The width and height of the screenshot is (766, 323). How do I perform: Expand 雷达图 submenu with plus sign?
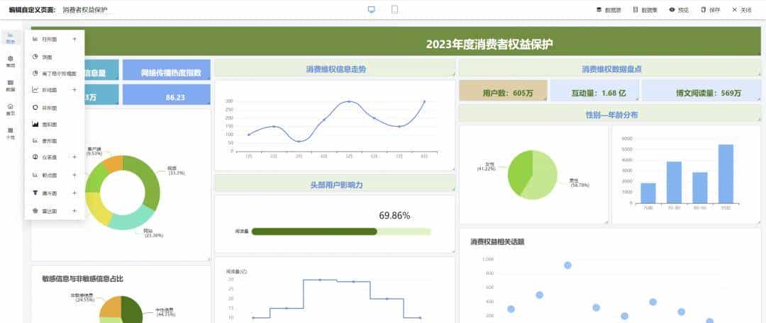(x=74, y=211)
